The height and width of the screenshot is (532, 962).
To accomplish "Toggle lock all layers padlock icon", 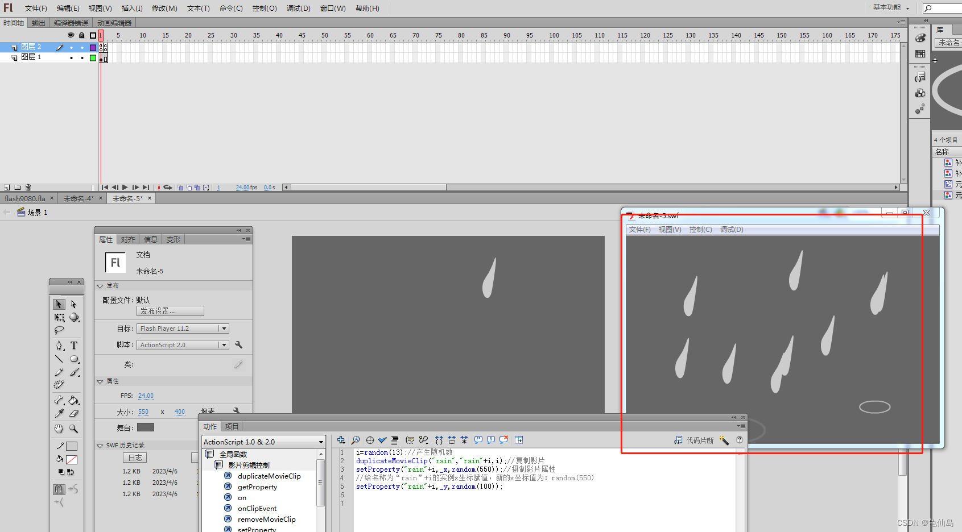I will (82, 35).
